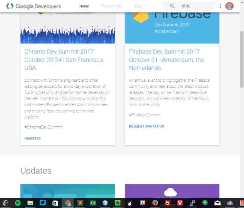The image size is (244, 208).
Task: Click the REQUEST INVITATION link
Action: (x=146, y=126)
